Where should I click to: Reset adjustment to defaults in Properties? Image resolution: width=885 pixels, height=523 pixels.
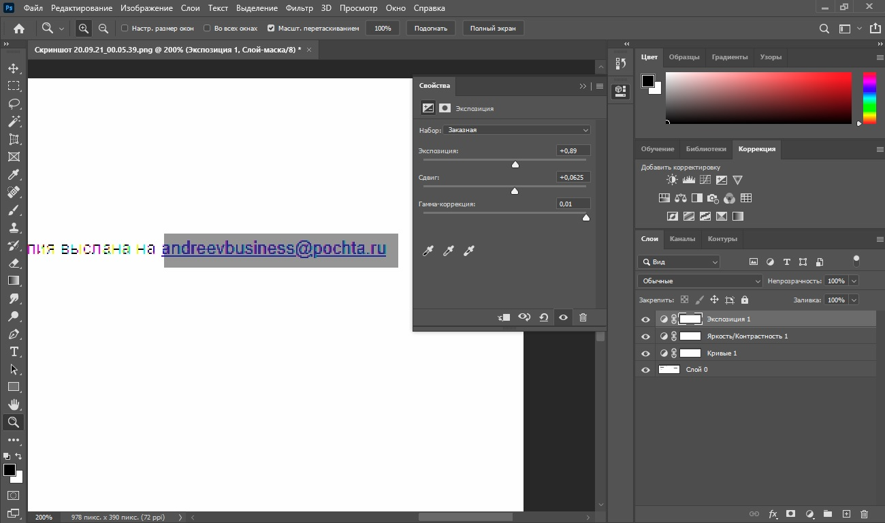click(543, 317)
